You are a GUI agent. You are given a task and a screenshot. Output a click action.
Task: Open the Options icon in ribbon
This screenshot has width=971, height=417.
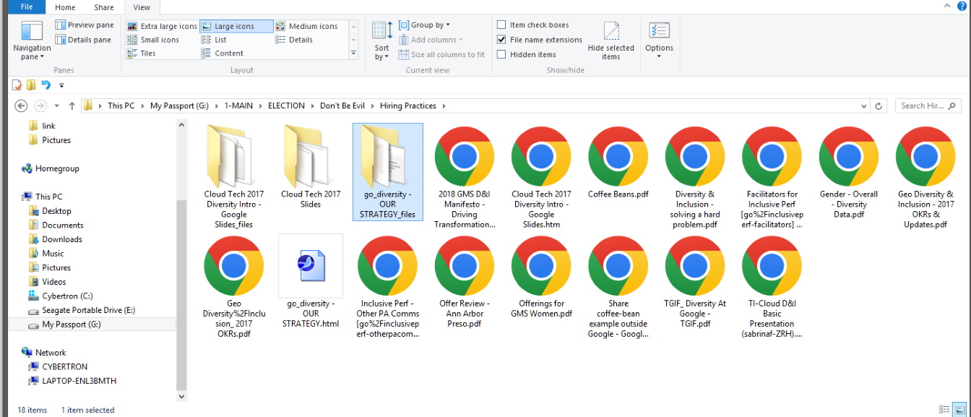pyautogui.click(x=659, y=33)
